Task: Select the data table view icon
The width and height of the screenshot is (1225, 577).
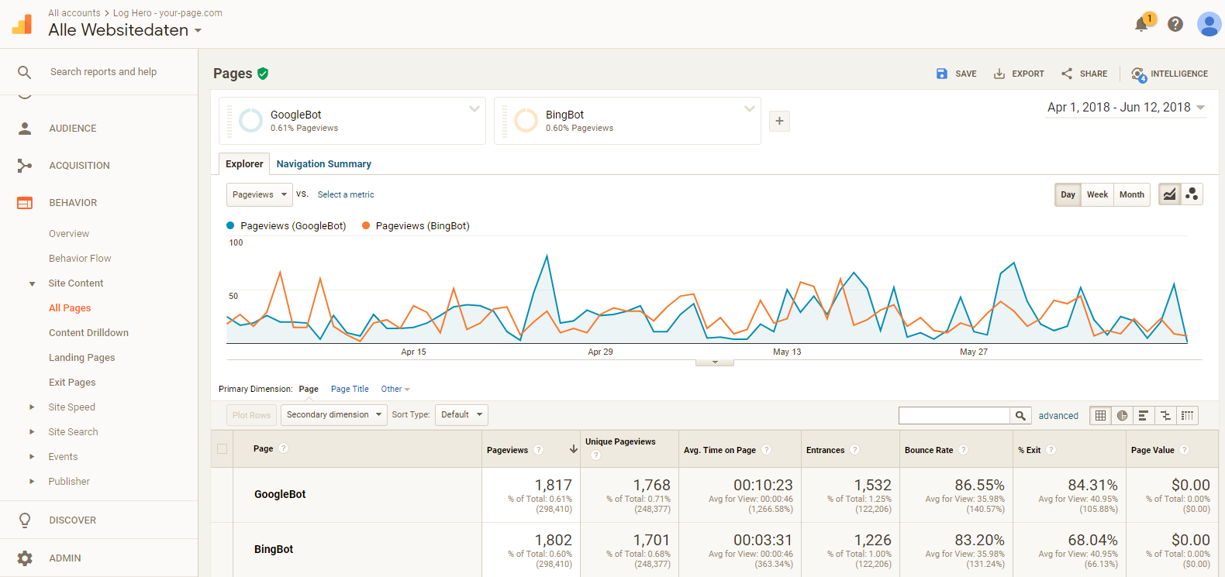Action: [1100, 416]
